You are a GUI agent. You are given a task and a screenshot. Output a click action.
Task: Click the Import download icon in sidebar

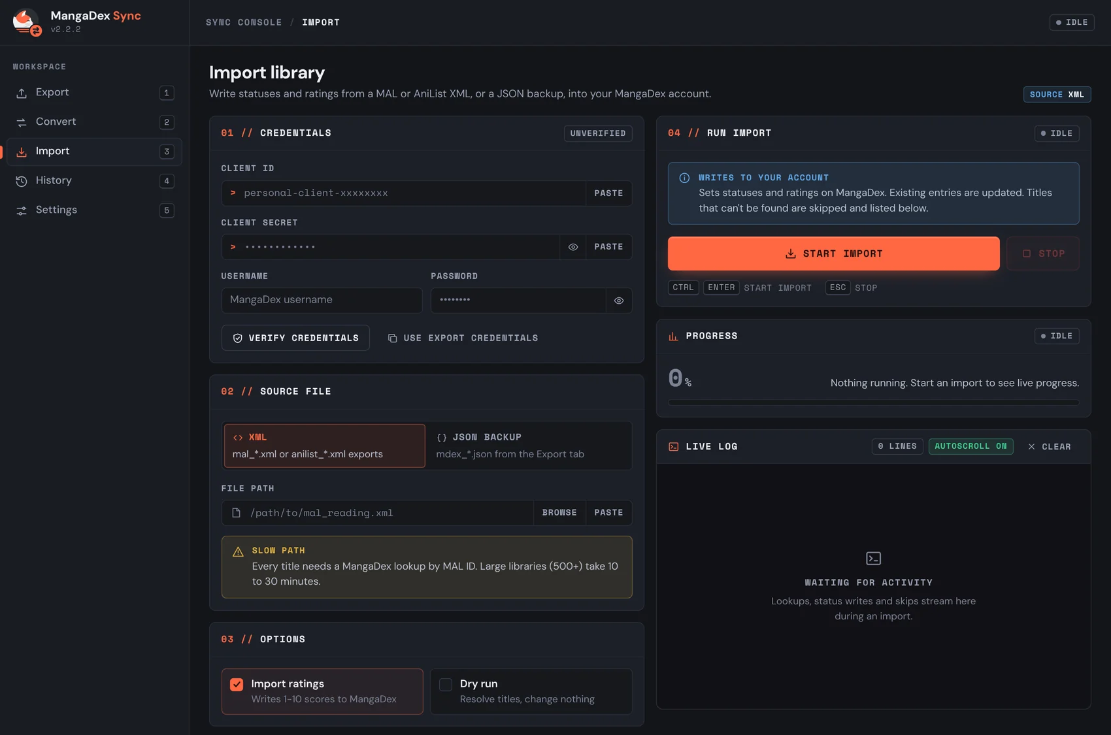pos(22,152)
